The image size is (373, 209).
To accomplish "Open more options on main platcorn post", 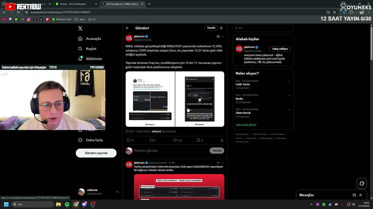I will [223, 37].
